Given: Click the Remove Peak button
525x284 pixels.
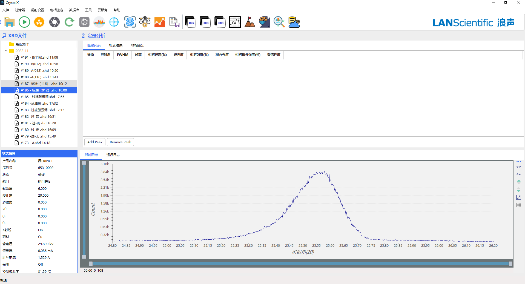Looking at the screenshot, I should click(120, 142).
